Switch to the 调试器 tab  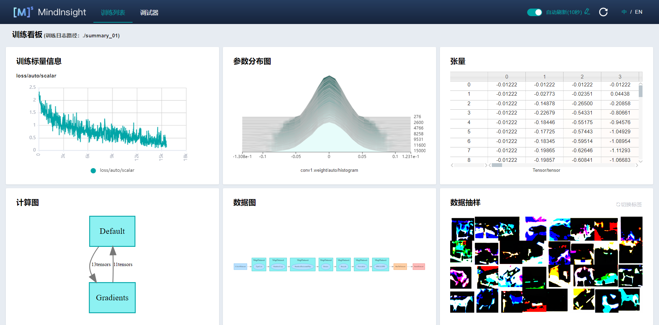(149, 12)
